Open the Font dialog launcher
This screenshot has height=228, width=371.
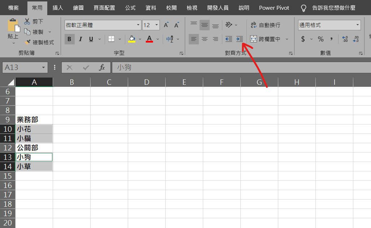pos(182,53)
